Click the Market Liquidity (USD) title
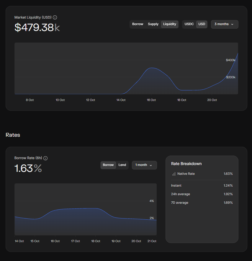The height and width of the screenshot is (261, 252). 33,17
